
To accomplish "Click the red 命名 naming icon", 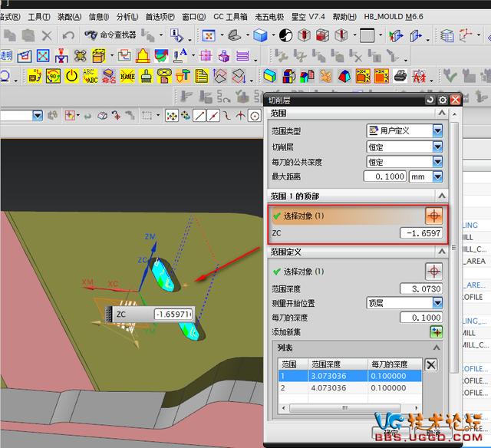I will click(x=109, y=76).
